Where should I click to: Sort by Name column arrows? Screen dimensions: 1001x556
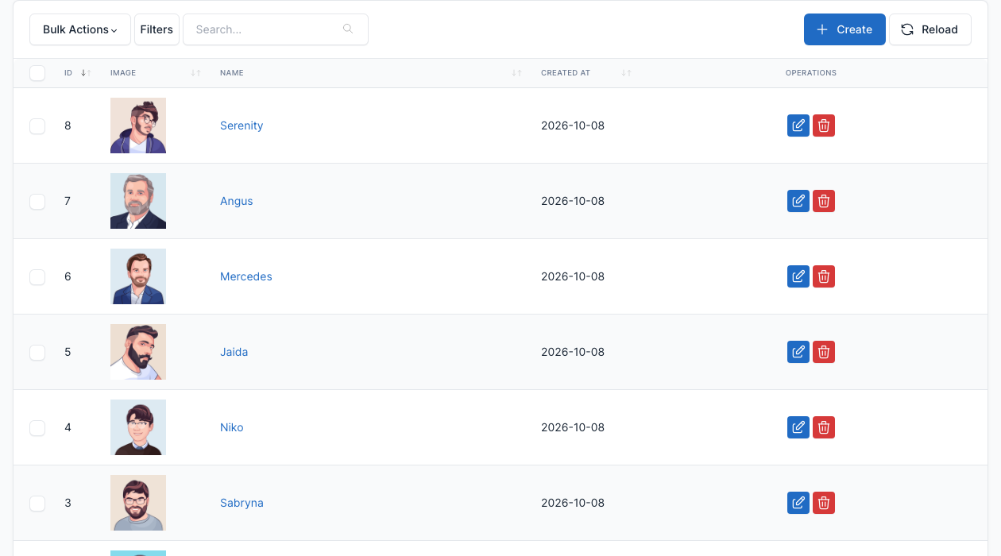click(516, 73)
